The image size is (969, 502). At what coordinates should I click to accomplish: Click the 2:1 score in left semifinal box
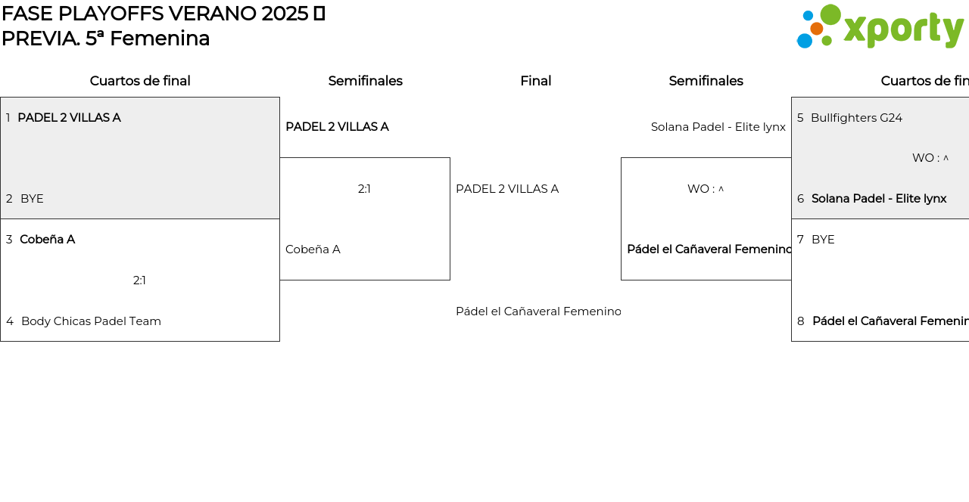(x=364, y=189)
